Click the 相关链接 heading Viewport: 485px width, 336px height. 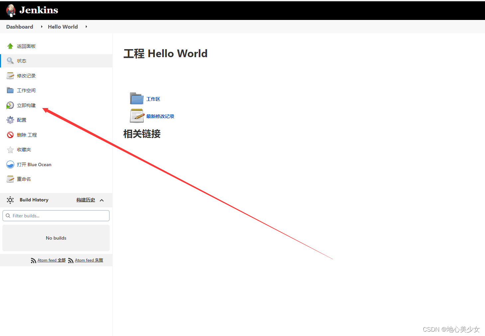(142, 134)
